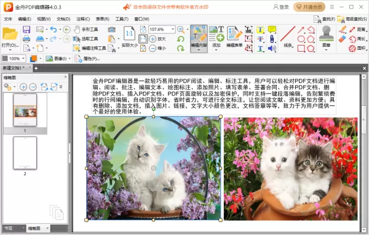Open the File (文件) menu
This screenshot has height=235, width=369.
coord(8,19)
